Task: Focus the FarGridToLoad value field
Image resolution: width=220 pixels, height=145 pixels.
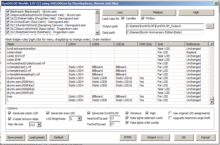Action: [115, 124]
